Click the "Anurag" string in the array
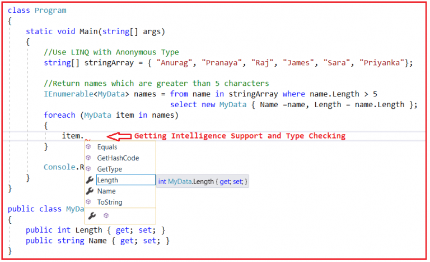The height and width of the screenshot is (262, 430). point(176,62)
